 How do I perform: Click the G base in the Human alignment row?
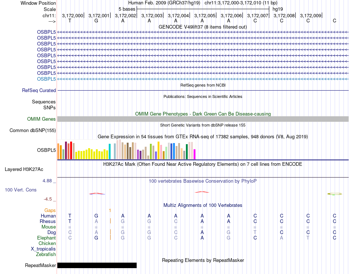[x=96, y=216]
